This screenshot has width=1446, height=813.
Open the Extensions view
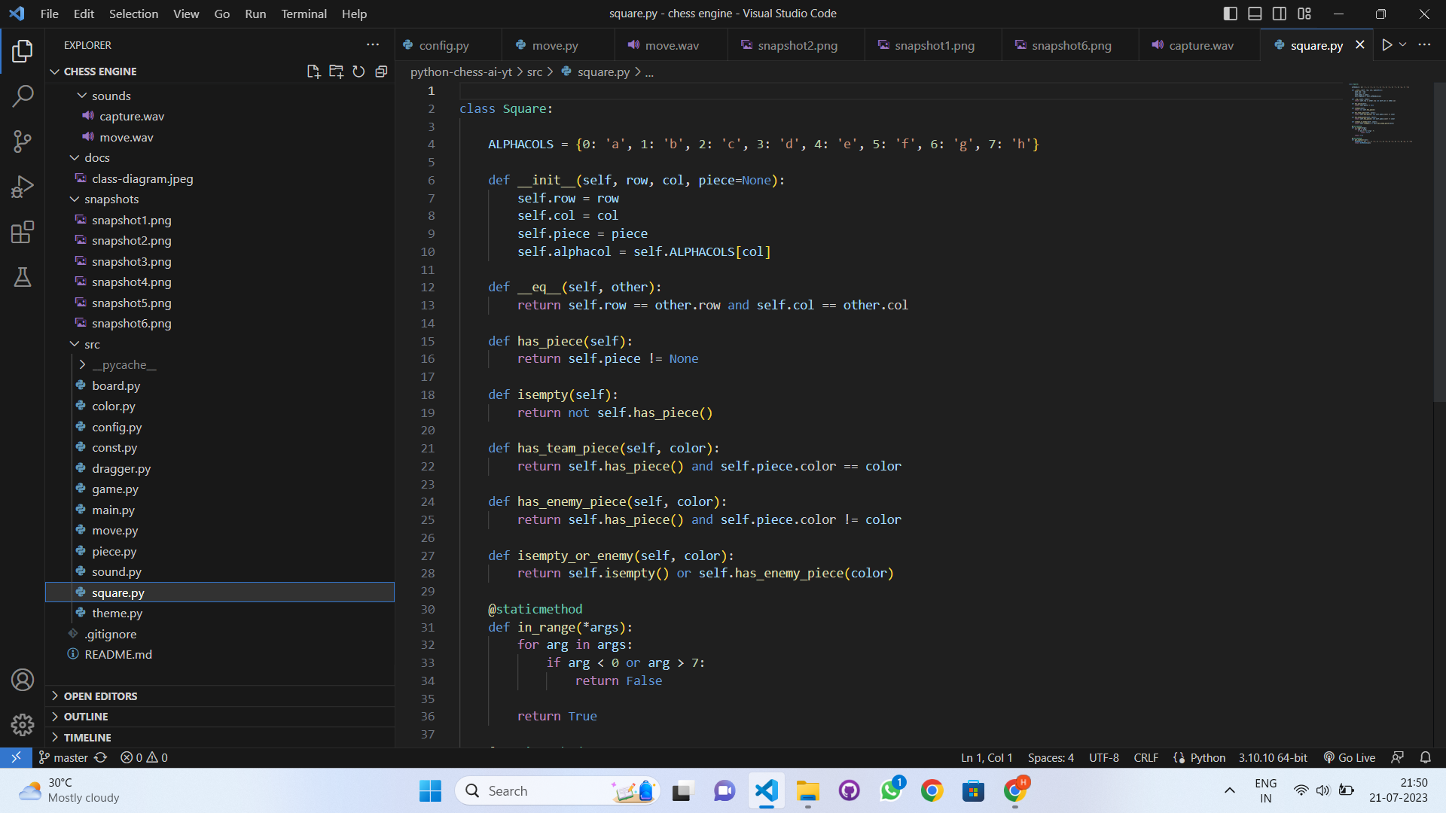click(23, 232)
